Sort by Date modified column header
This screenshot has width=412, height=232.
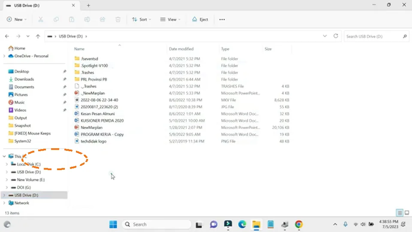point(181,49)
